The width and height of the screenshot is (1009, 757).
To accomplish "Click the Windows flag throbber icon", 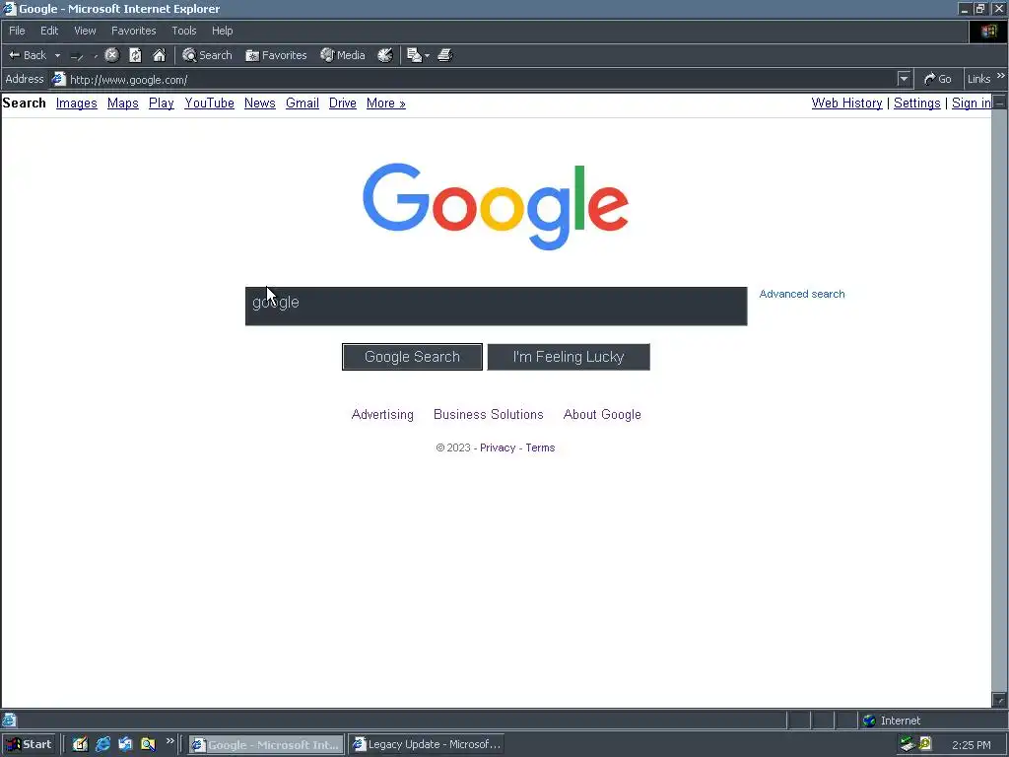I will [988, 32].
